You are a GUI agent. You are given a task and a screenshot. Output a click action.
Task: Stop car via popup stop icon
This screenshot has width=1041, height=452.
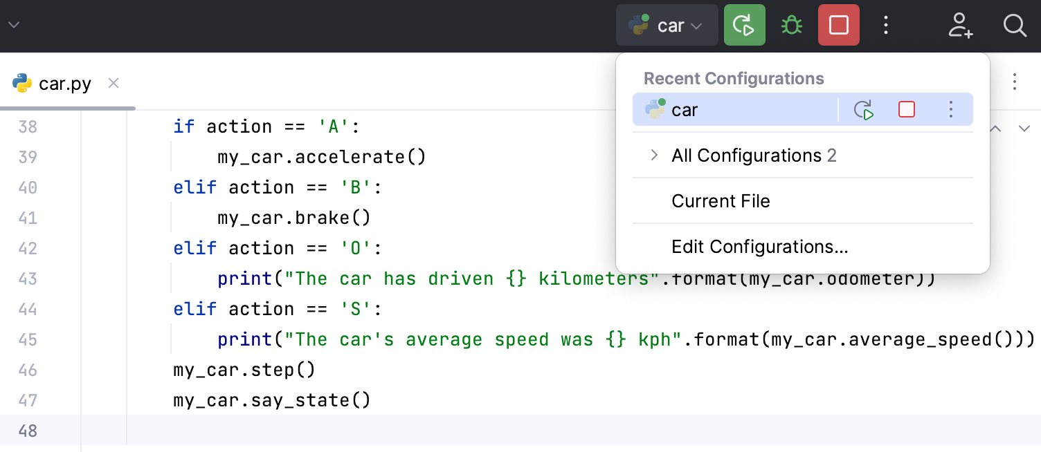pyautogui.click(x=906, y=109)
